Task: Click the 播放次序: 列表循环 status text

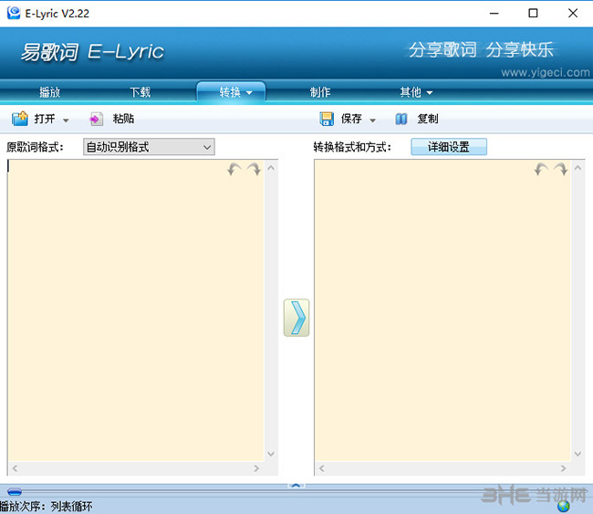Action: [47, 506]
